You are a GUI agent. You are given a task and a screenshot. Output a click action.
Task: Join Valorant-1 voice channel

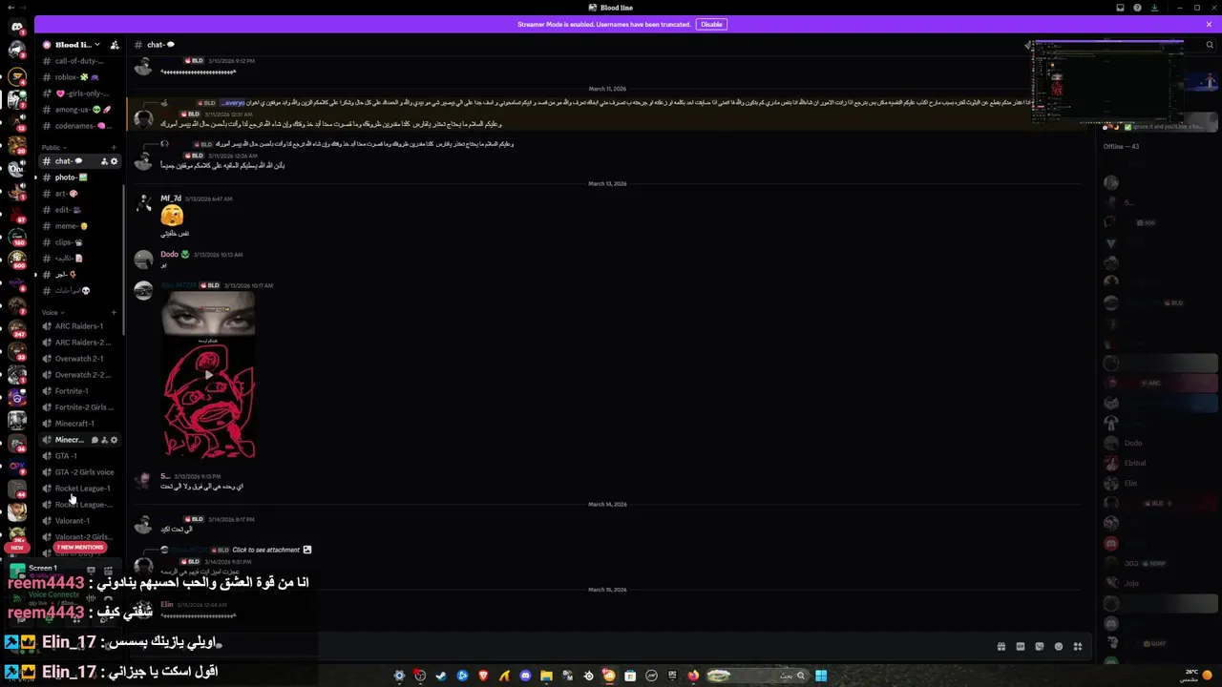(80, 521)
